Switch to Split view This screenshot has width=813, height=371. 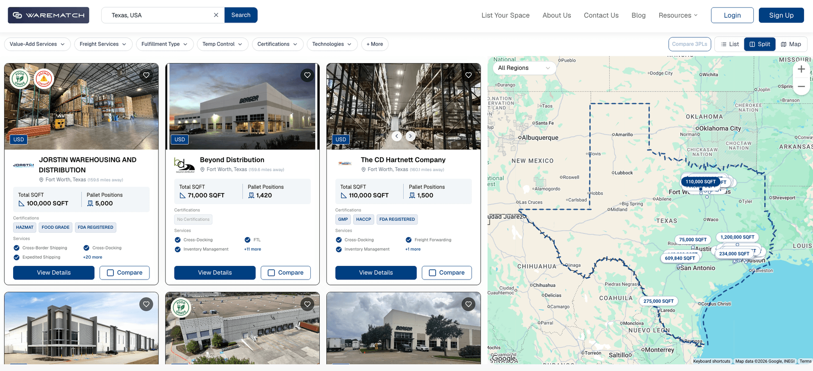[760, 44]
